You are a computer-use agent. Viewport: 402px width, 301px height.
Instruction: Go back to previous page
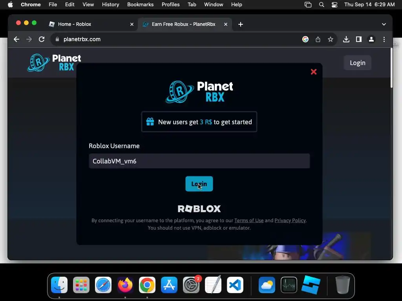click(16, 39)
